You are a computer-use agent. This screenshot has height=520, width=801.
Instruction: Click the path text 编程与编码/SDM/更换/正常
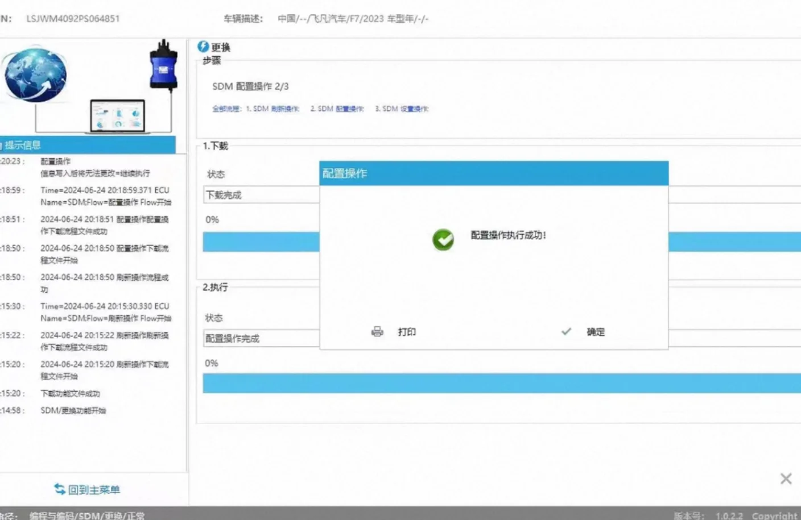(x=87, y=515)
